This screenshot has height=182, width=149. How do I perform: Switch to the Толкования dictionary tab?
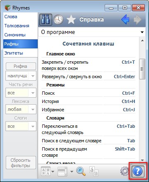pos(20,26)
